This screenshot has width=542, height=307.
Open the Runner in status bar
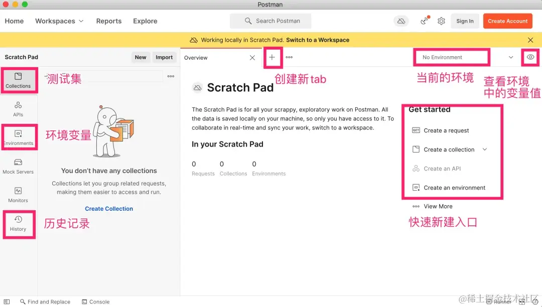pyautogui.click(x=499, y=301)
